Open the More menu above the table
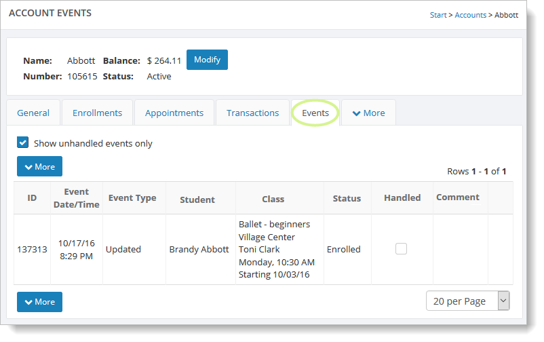 (x=39, y=166)
